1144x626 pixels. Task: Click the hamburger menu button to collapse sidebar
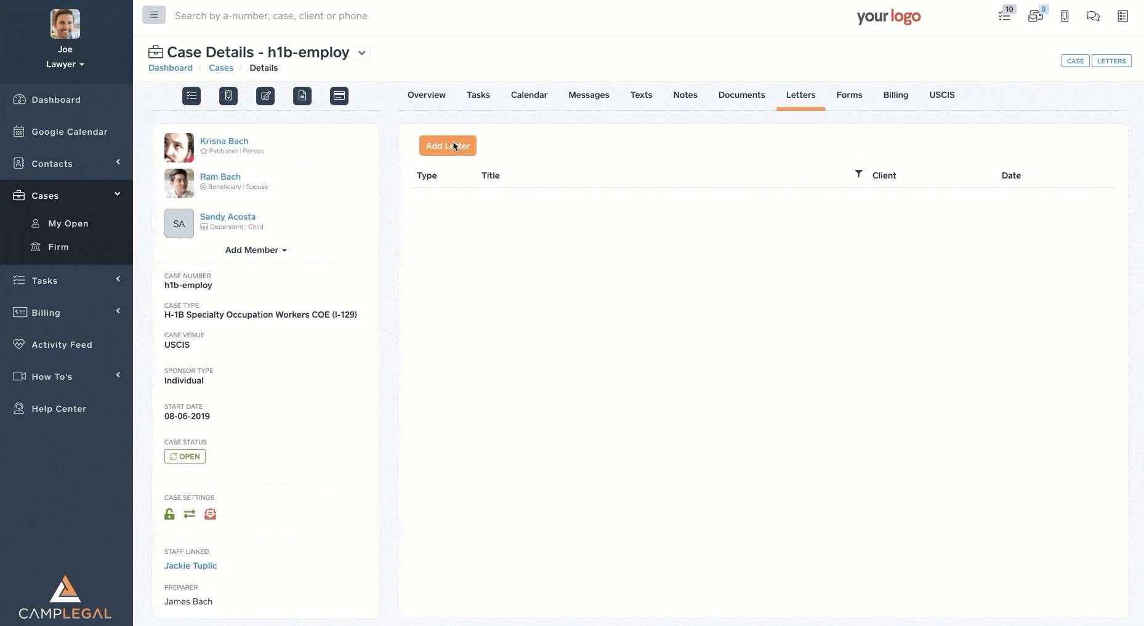[154, 15]
